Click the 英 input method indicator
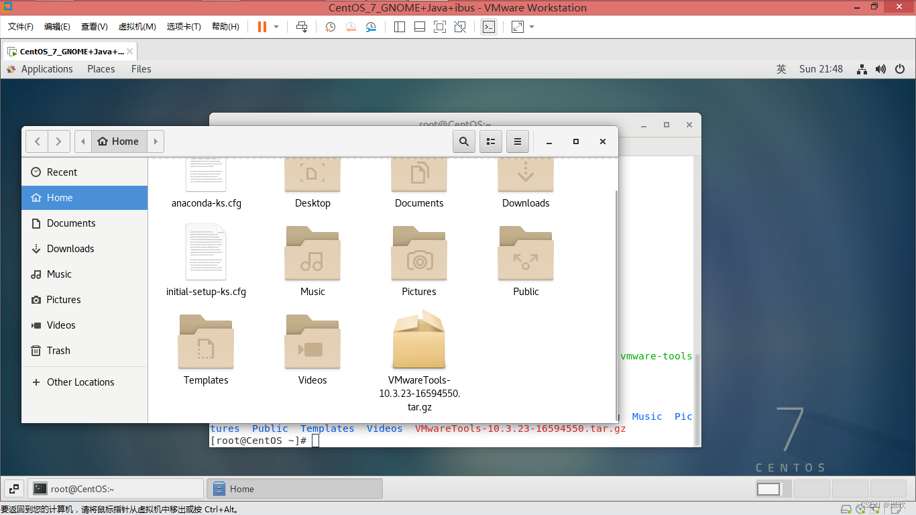Image resolution: width=916 pixels, height=515 pixels. (x=781, y=69)
